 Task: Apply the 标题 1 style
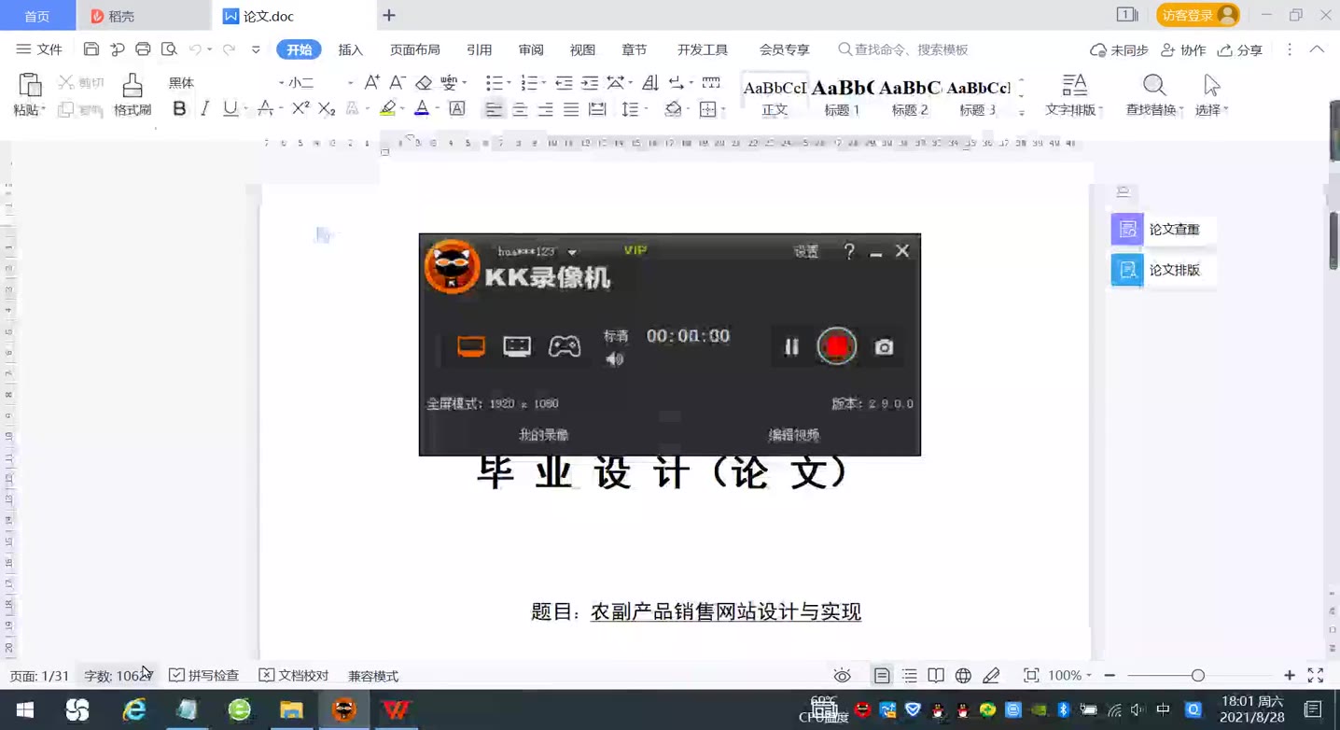click(842, 96)
